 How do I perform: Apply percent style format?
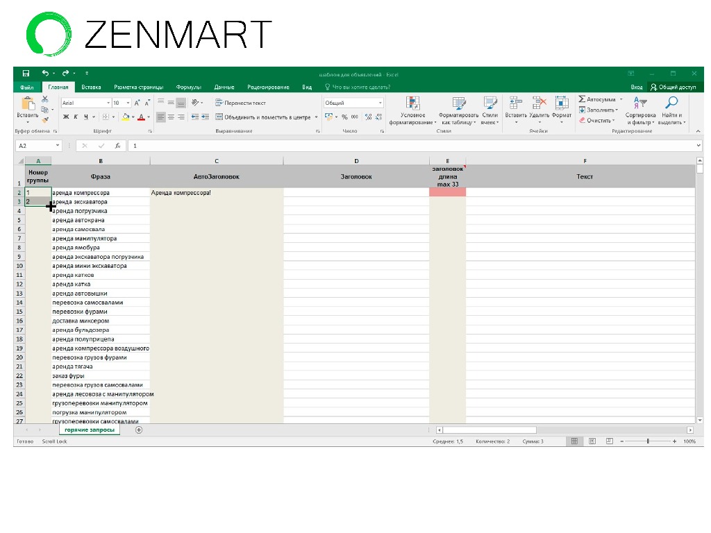point(344,117)
